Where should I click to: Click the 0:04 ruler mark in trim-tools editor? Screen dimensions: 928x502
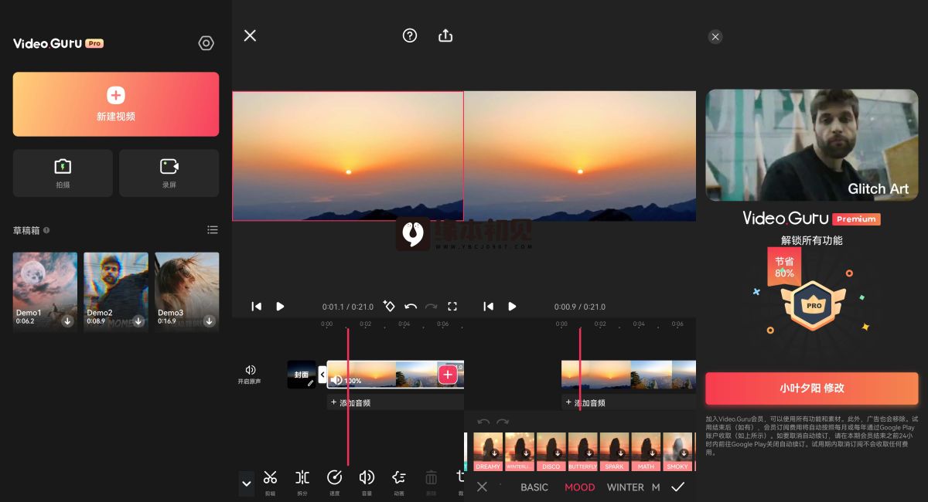[x=404, y=324]
